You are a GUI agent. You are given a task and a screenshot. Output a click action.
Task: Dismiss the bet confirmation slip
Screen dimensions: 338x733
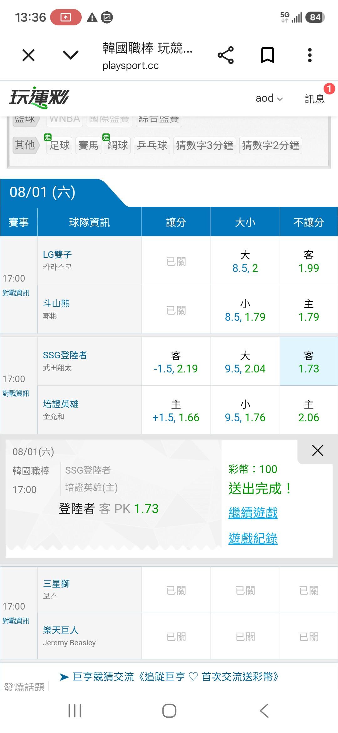(317, 451)
